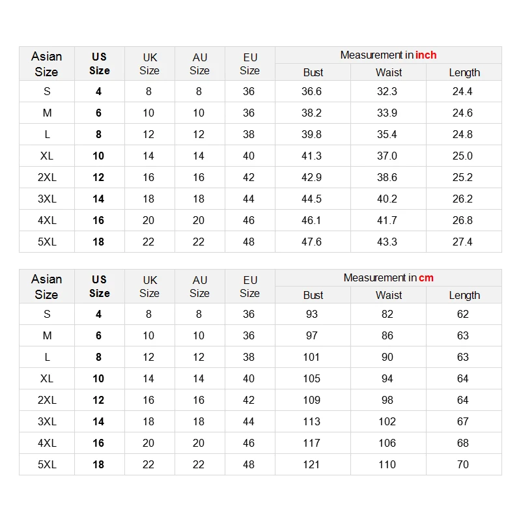
Task: Click the 102 waist value
Action: pos(387,421)
